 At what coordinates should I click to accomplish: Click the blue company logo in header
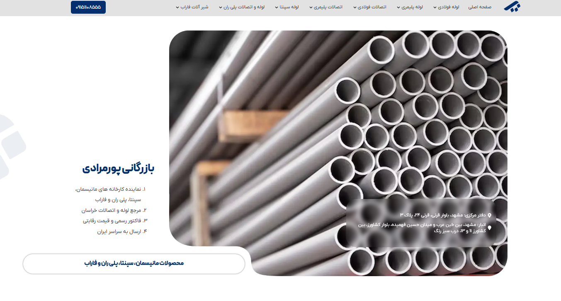[512, 7]
